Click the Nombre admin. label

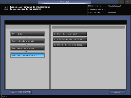pyautogui.click(x=97, y=9)
